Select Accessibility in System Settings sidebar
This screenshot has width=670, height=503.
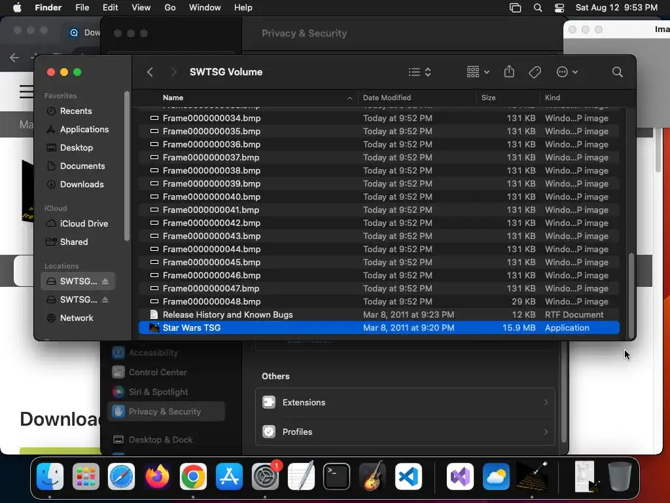pos(153,352)
